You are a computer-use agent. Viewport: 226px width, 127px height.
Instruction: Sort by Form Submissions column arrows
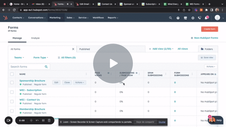(x=192, y=74)
